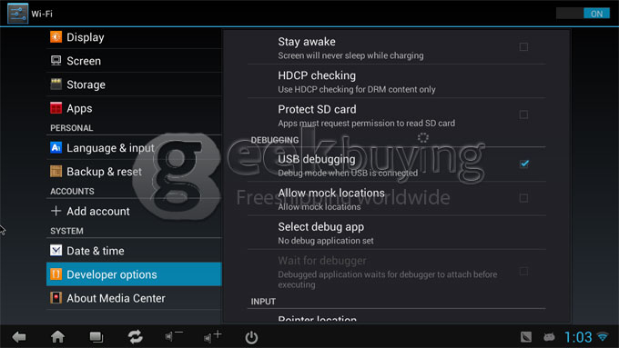Click the 1:03 clock
Viewport: 619px width, 348px height.
[578, 337]
